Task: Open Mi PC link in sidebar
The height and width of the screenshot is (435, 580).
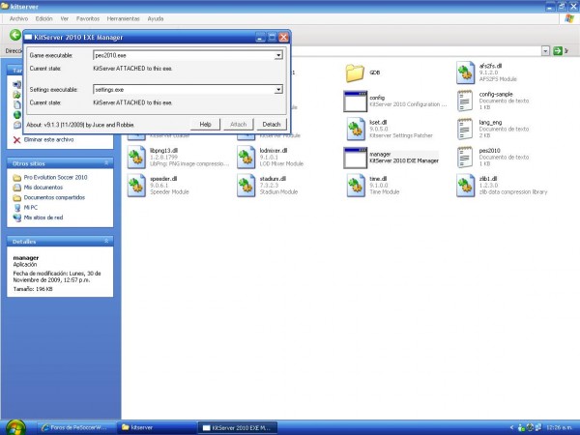Action: [30, 207]
